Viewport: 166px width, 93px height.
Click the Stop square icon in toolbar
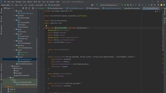[x=135, y=5]
